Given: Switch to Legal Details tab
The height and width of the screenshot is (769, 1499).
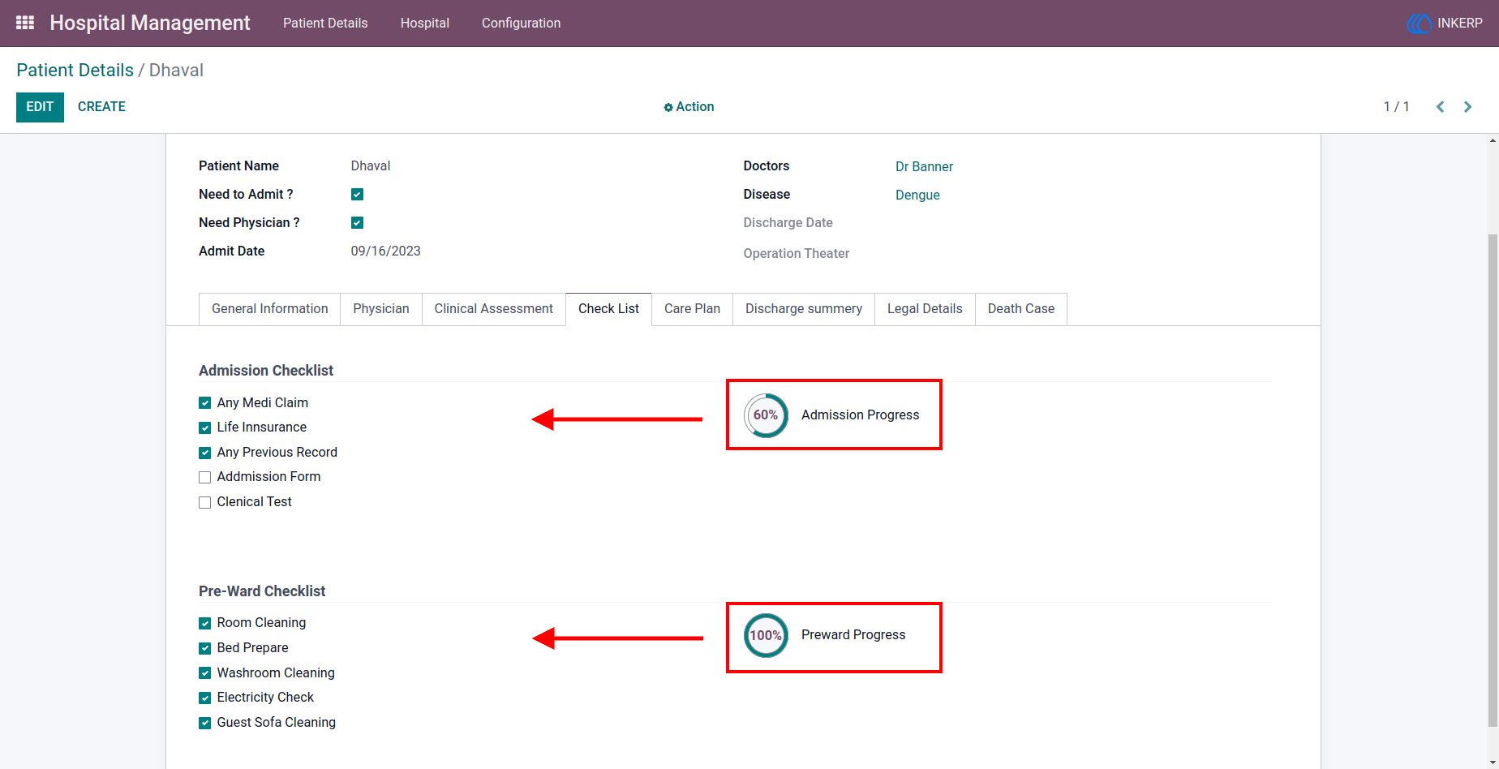Looking at the screenshot, I should tap(925, 309).
